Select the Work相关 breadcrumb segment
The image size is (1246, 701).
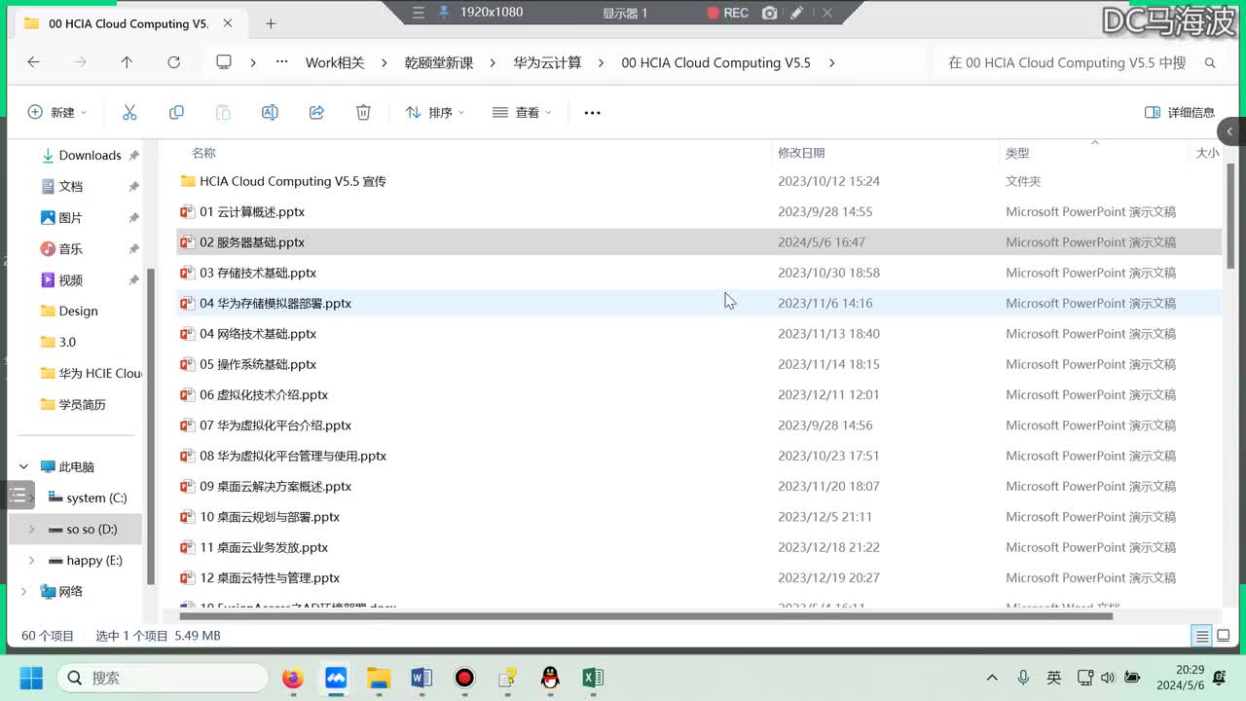335,62
